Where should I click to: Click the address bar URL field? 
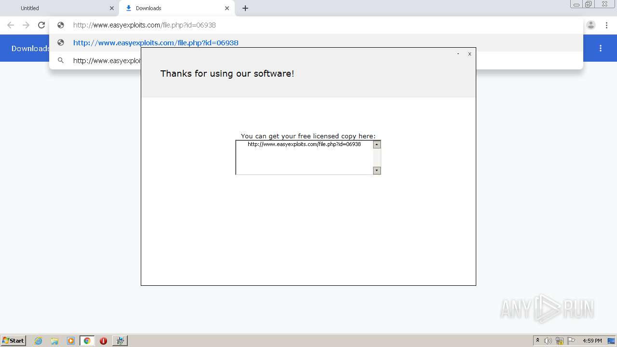pyautogui.click(x=316, y=25)
